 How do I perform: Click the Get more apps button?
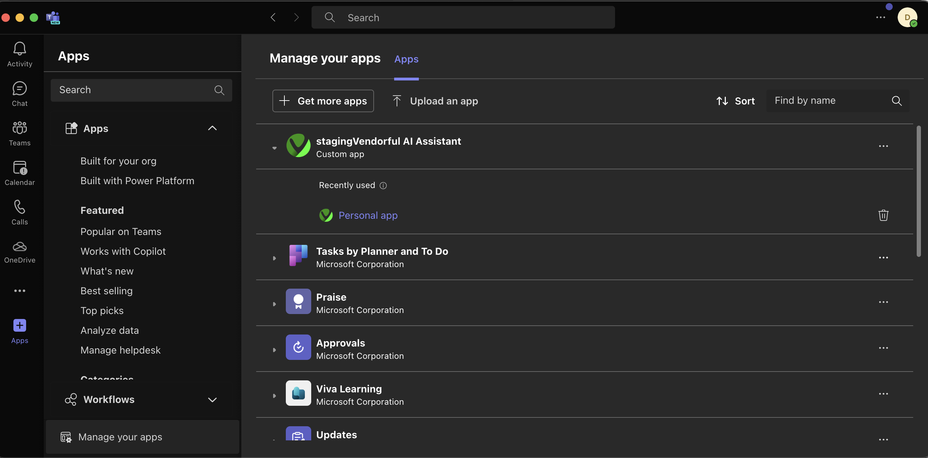323,101
